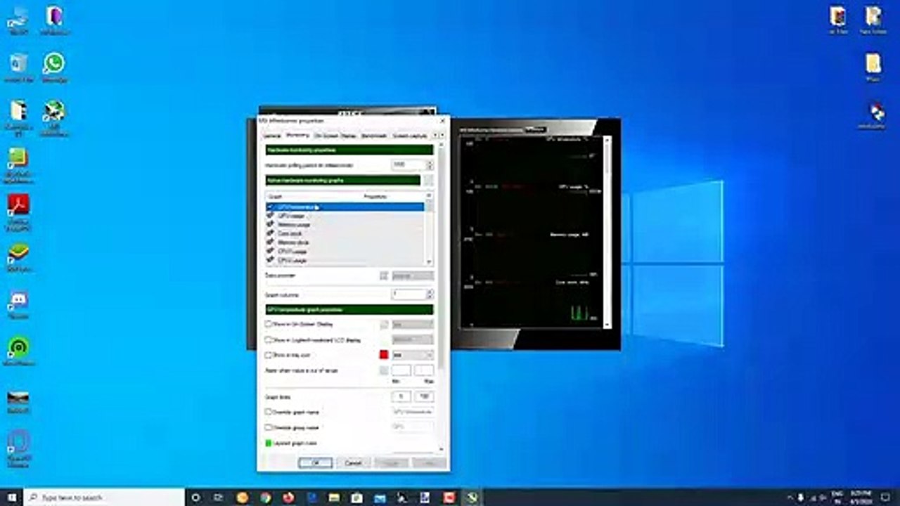Image resolution: width=900 pixels, height=506 pixels.
Task: Enable Show in tray icon checkbox
Action: pos(268,355)
